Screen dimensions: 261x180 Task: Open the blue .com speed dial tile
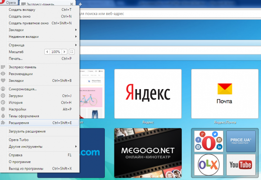[92, 153]
